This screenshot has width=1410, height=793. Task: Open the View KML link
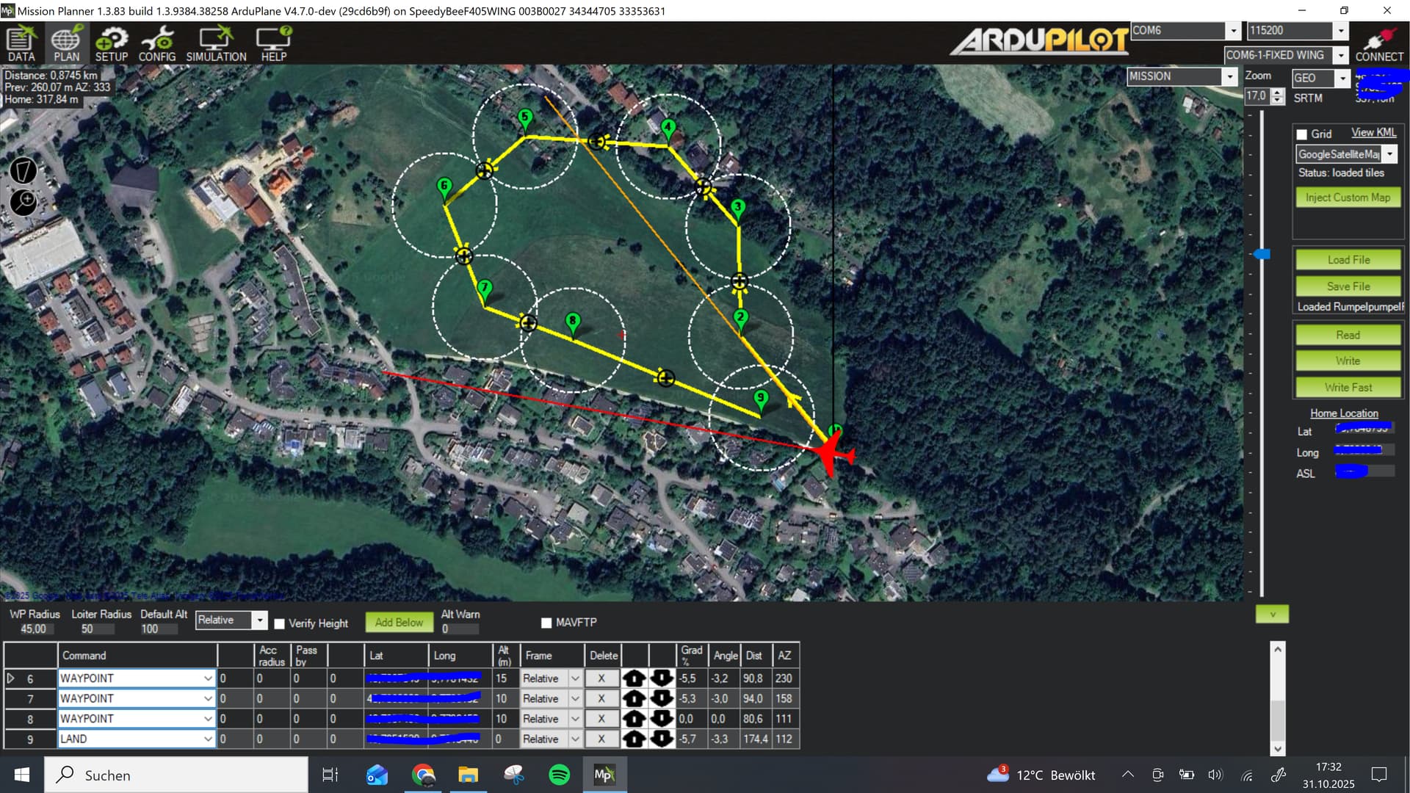[x=1373, y=132]
